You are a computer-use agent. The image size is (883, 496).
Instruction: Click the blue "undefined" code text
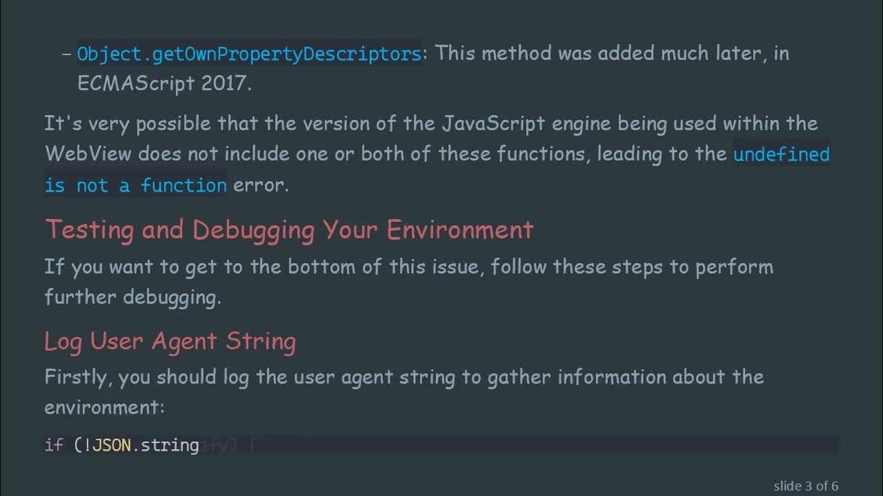(781, 154)
